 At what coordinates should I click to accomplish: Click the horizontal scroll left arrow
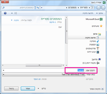3,65
